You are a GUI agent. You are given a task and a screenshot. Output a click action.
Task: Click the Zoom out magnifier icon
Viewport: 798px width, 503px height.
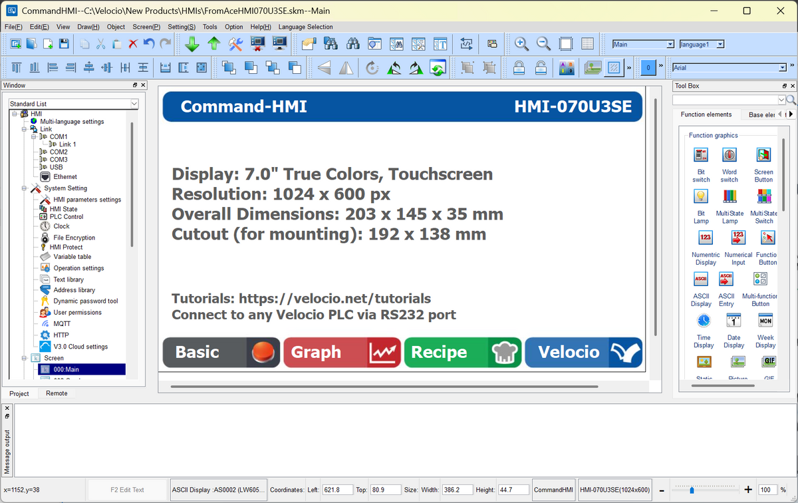(543, 44)
